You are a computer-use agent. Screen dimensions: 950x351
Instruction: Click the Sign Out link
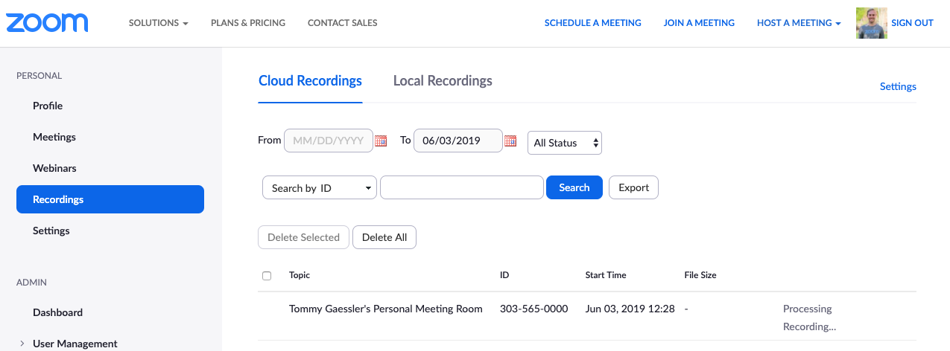[912, 23]
